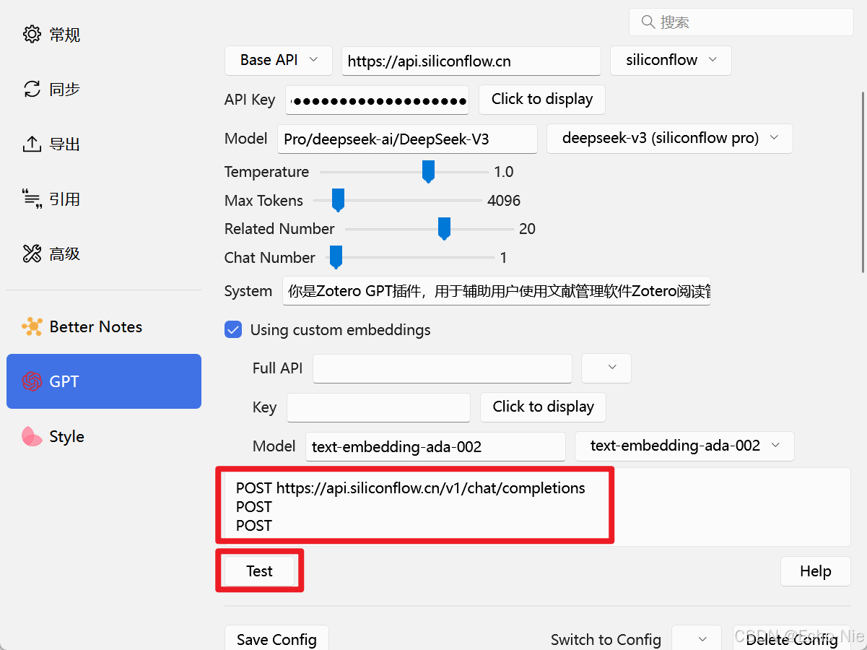This screenshot has width=867, height=650.
Task: Uncheck Using custom embeddings checkbox
Action: (x=233, y=330)
